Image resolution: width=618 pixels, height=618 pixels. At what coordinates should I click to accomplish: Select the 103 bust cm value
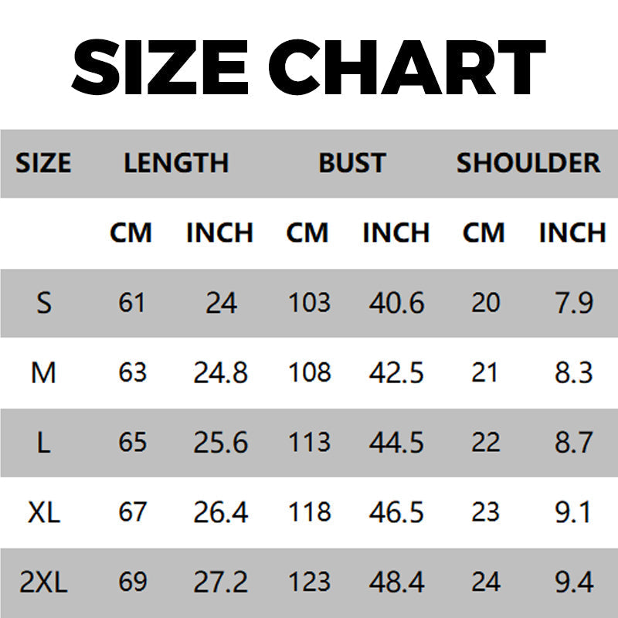(309, 303)
